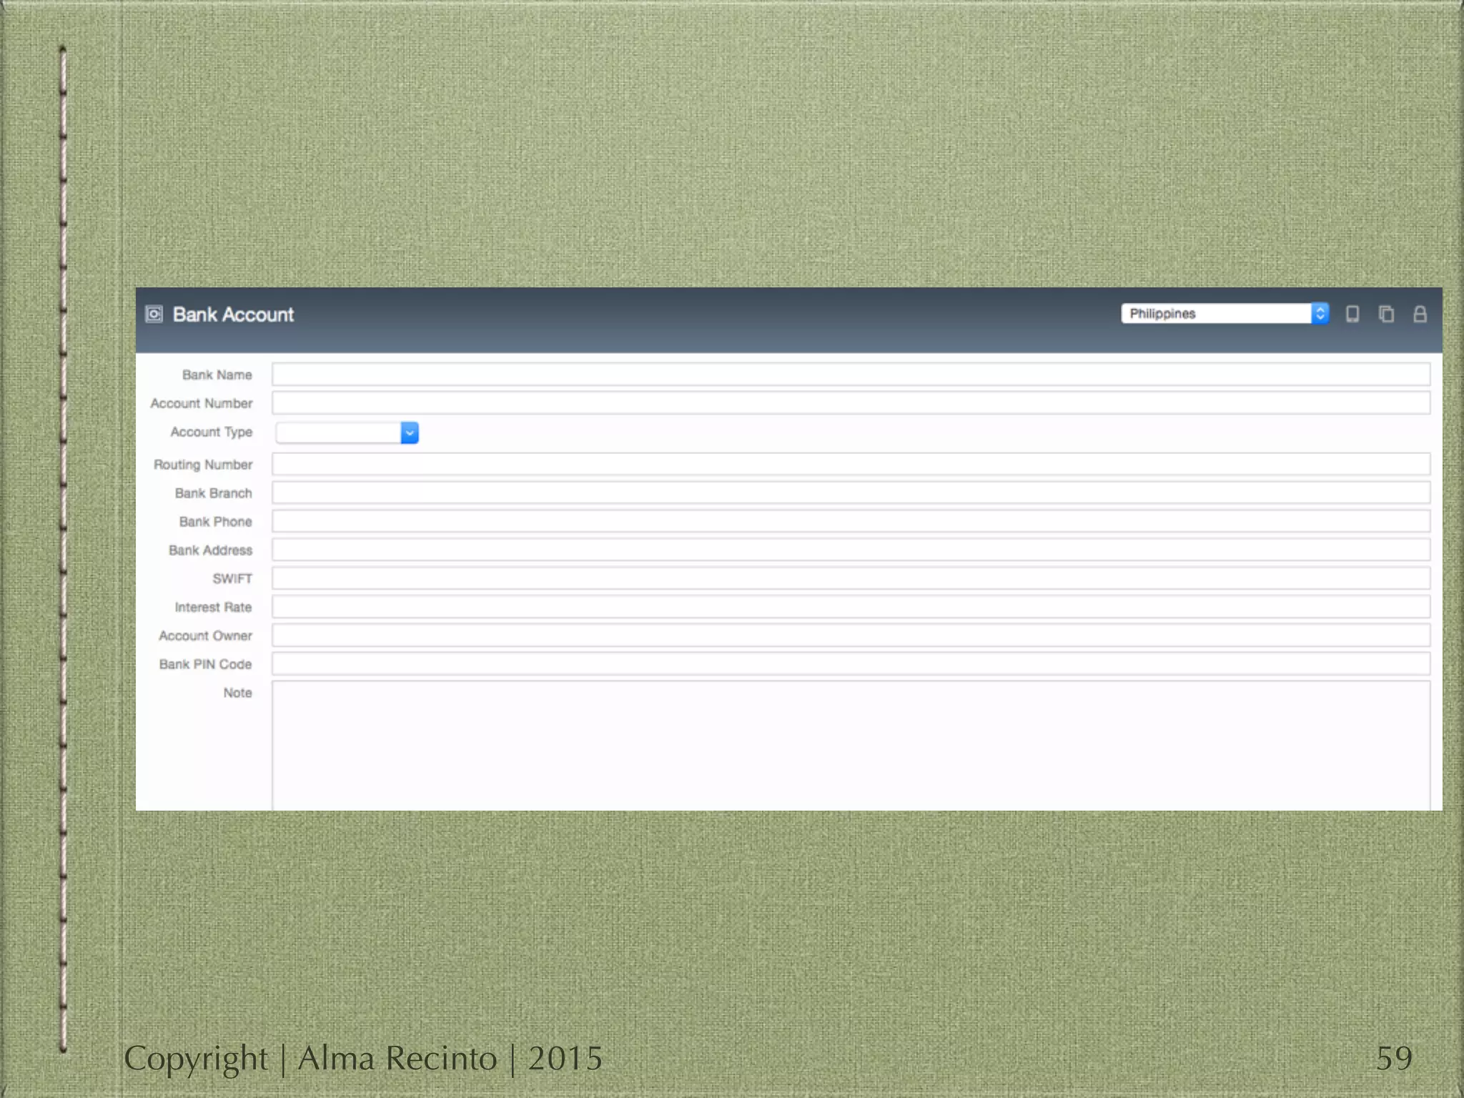The height and width of the screenshot is (1098, 1464).
Task: Click the Account Type label
Action: (x=211, y=432)
